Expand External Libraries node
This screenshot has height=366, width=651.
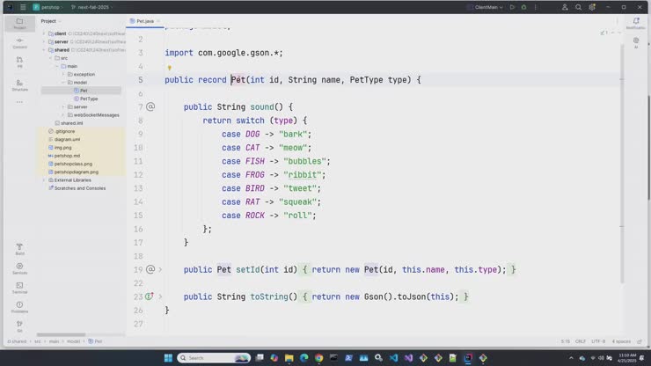pos(44,180)
